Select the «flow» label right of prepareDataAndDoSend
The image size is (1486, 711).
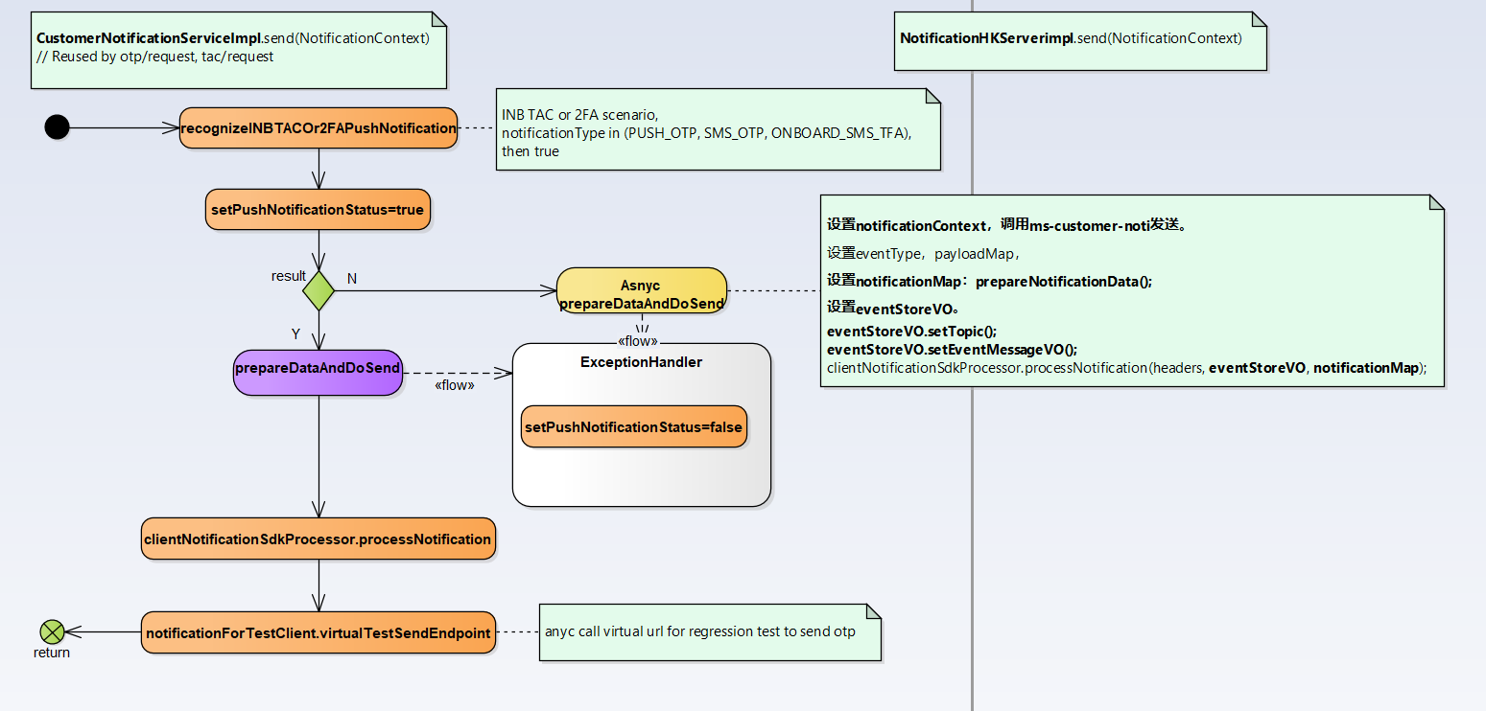455,385
